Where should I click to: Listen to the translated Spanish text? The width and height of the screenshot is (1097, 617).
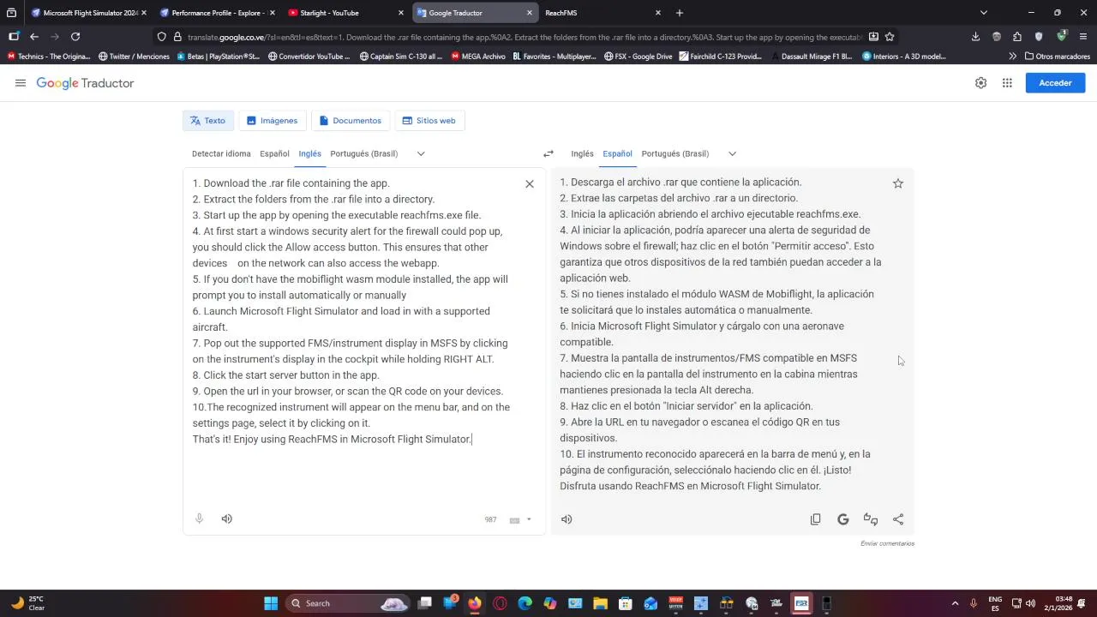[566, 519]
